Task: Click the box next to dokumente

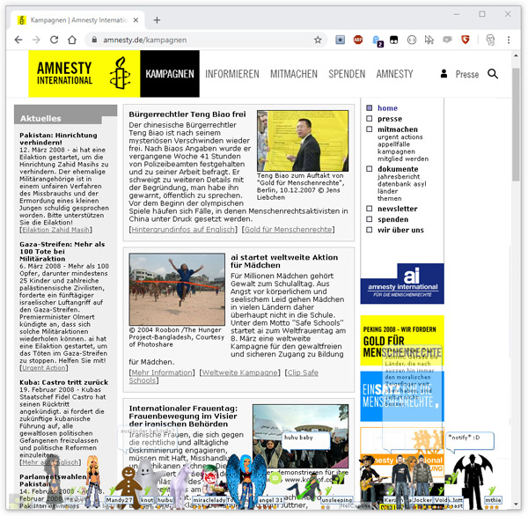Action: 370,169
